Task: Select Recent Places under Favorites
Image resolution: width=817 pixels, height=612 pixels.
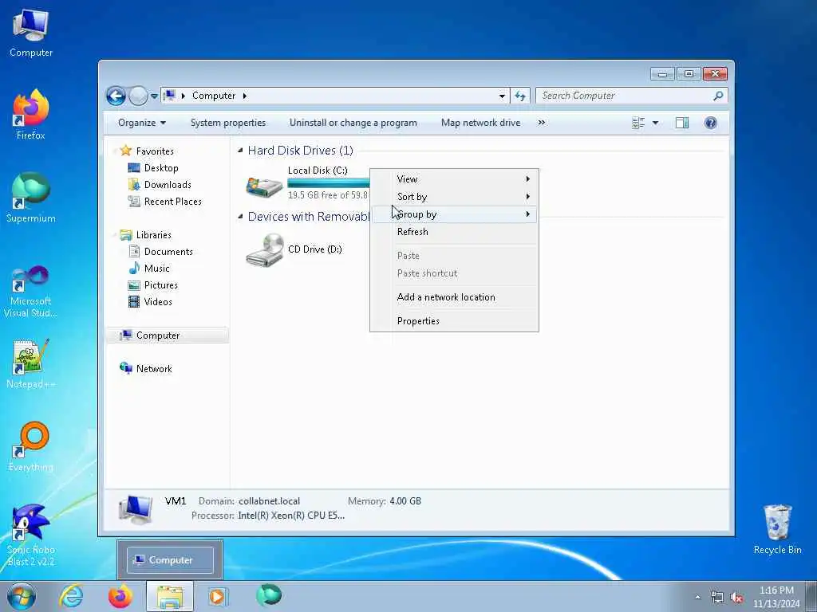Action: click(x=172, y=202)
